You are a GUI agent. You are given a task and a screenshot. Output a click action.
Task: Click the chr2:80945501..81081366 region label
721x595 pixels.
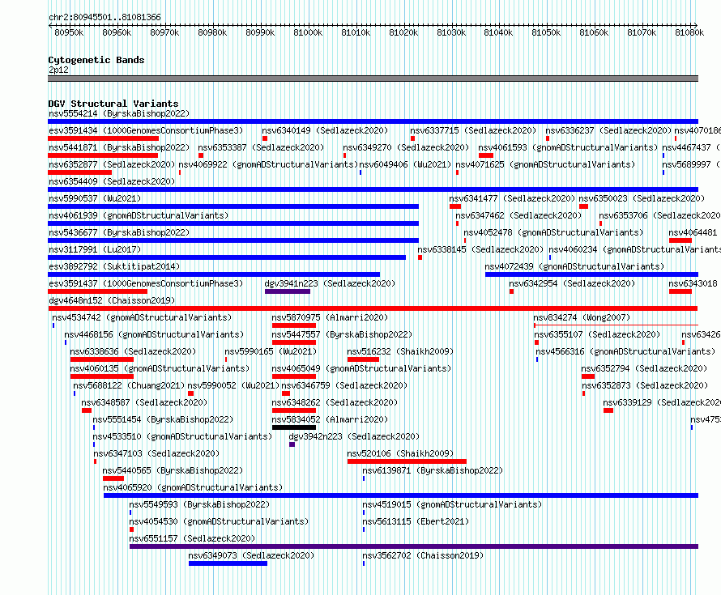105,17
